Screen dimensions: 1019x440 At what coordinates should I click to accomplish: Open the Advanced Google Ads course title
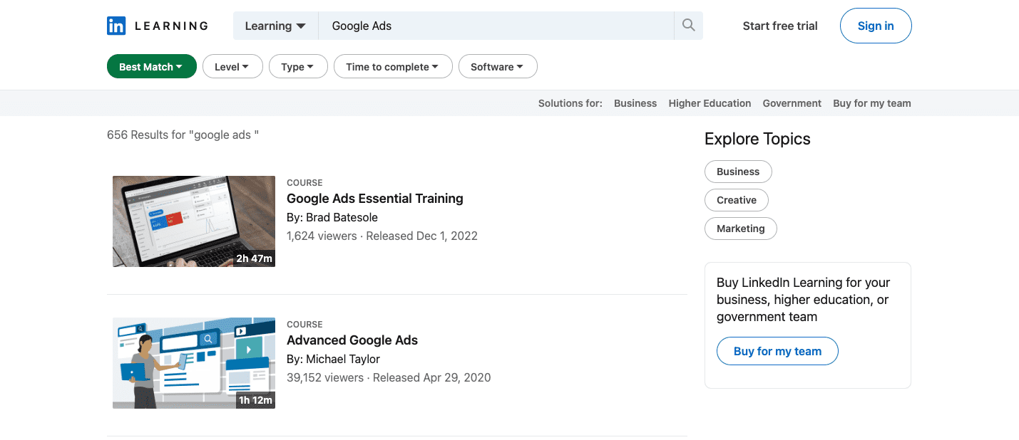(x=352, y=340)
